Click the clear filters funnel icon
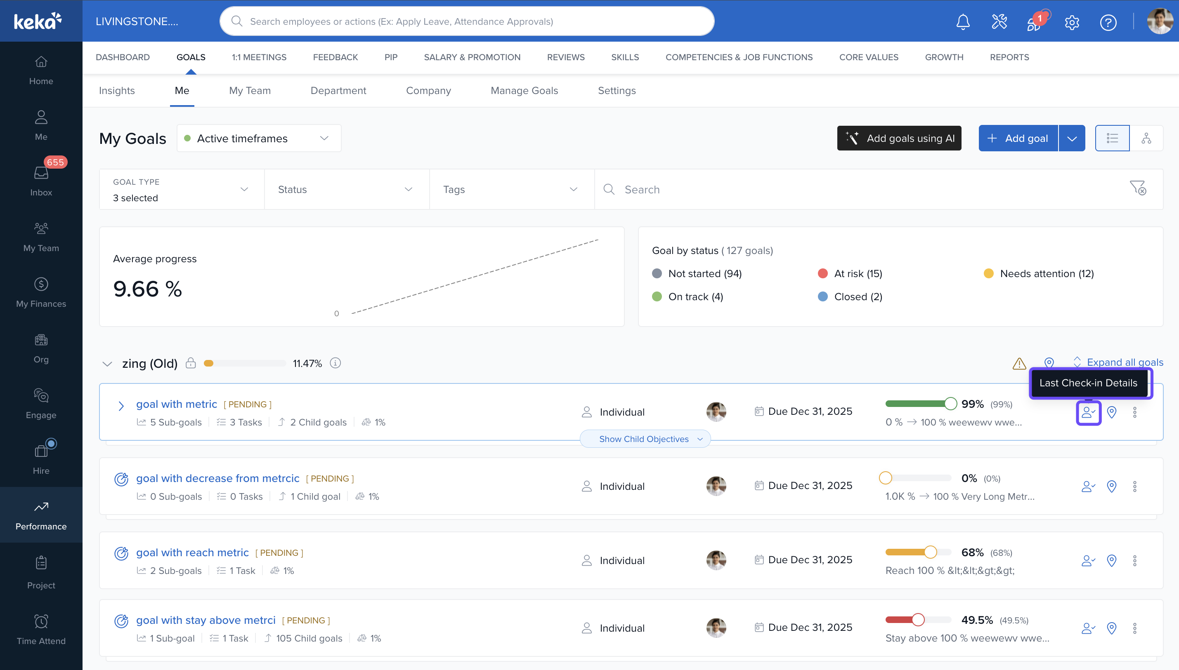 1138,188
